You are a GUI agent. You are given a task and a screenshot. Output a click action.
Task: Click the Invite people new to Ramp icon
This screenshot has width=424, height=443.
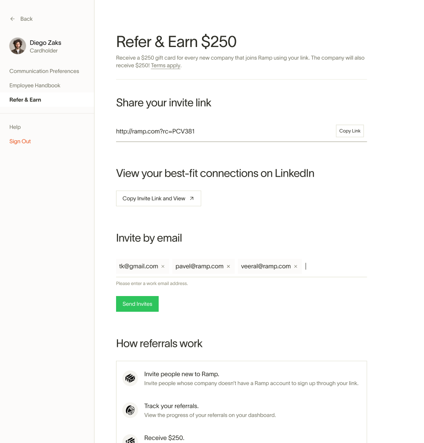[x=130, y=378]
